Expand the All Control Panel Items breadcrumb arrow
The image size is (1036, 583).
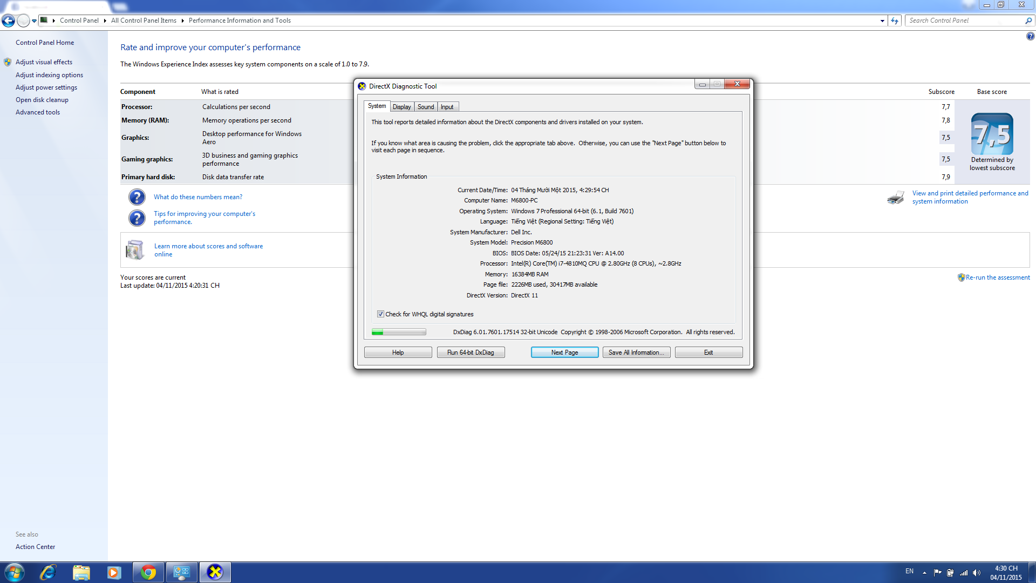pyautogui.click(x=182, y=21)
